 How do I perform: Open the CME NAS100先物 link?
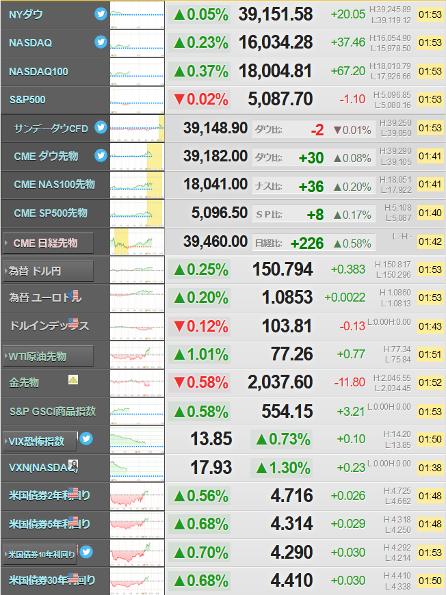coord(54,185)
